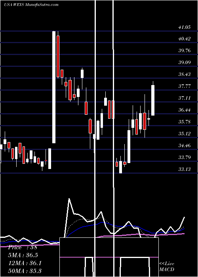The height and width of the screenshot is (277, 198).
Task: Click the USA WEYS MunafaSutra.com title text
Action: 31,5
